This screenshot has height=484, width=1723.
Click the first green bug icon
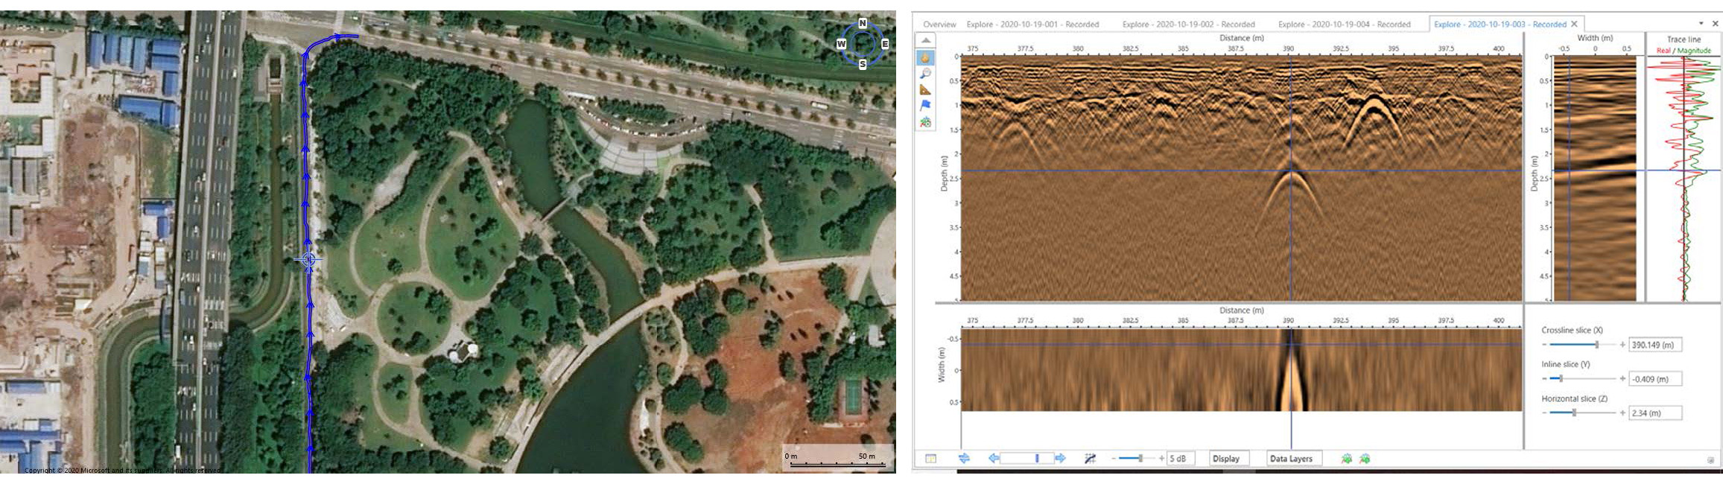pos(1347,459)
